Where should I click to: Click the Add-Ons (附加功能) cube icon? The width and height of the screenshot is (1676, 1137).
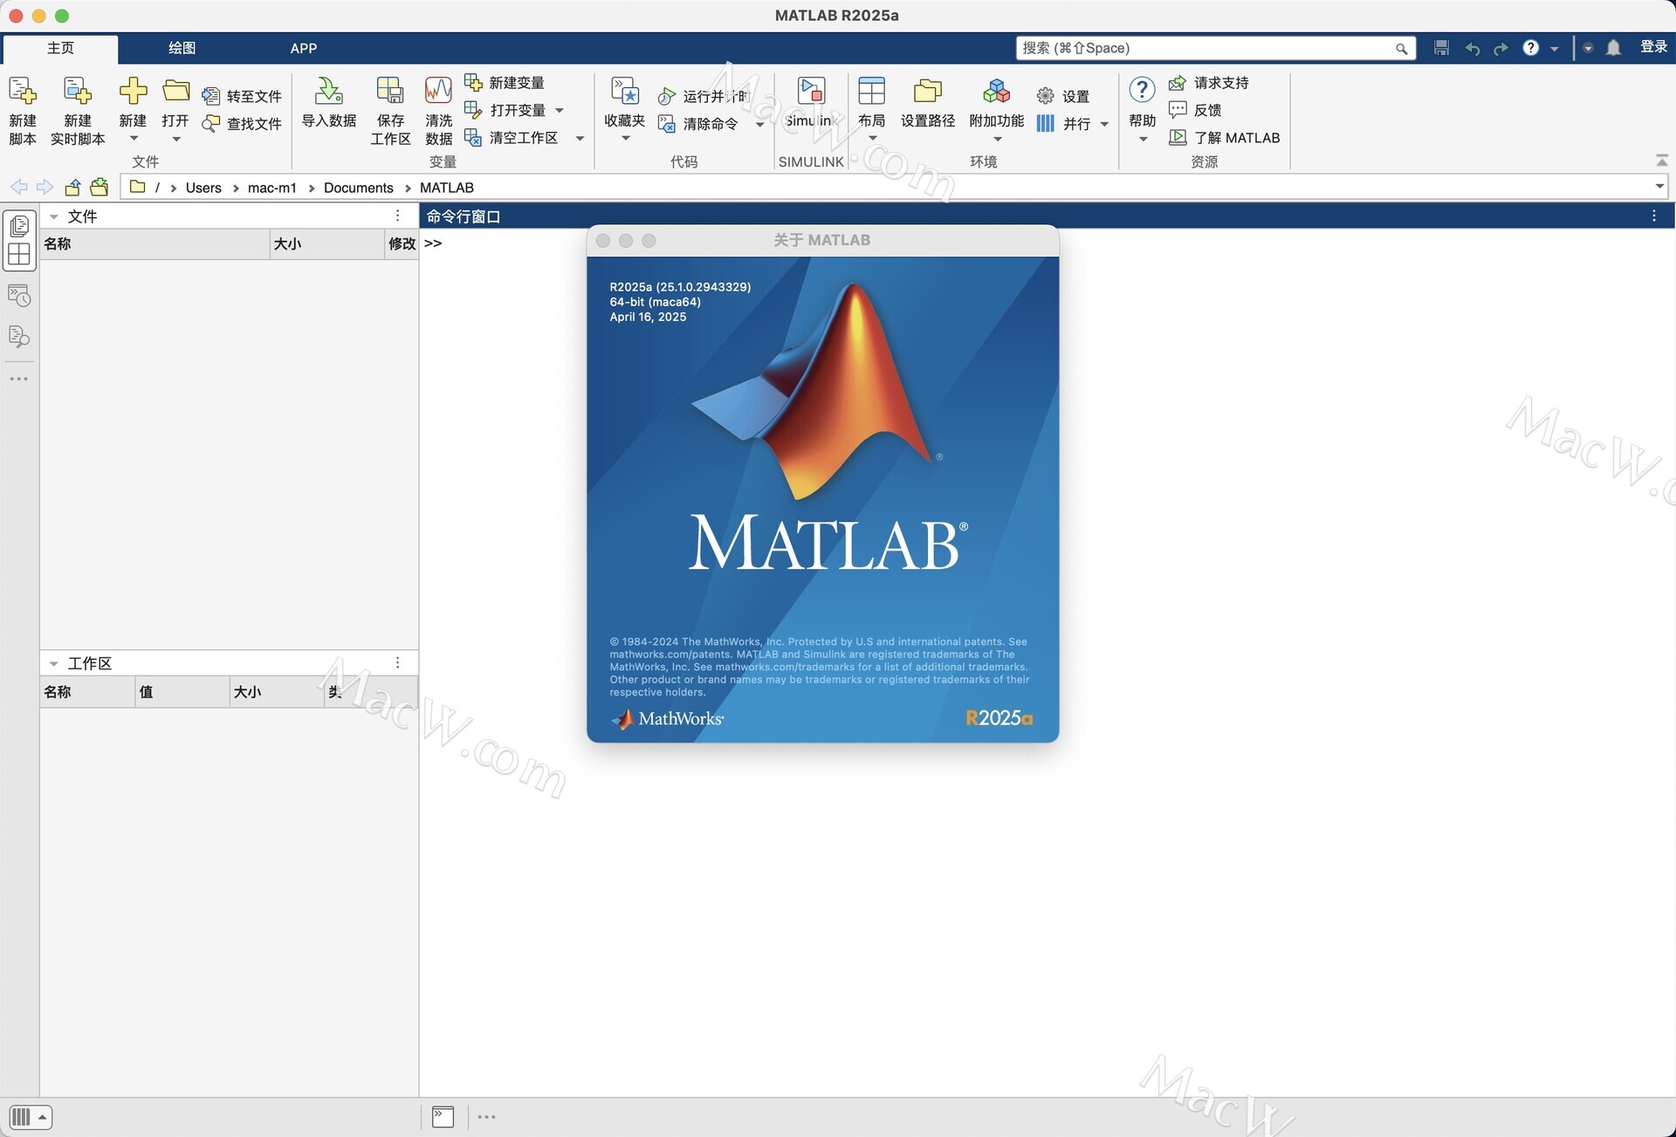coord(996,92)
